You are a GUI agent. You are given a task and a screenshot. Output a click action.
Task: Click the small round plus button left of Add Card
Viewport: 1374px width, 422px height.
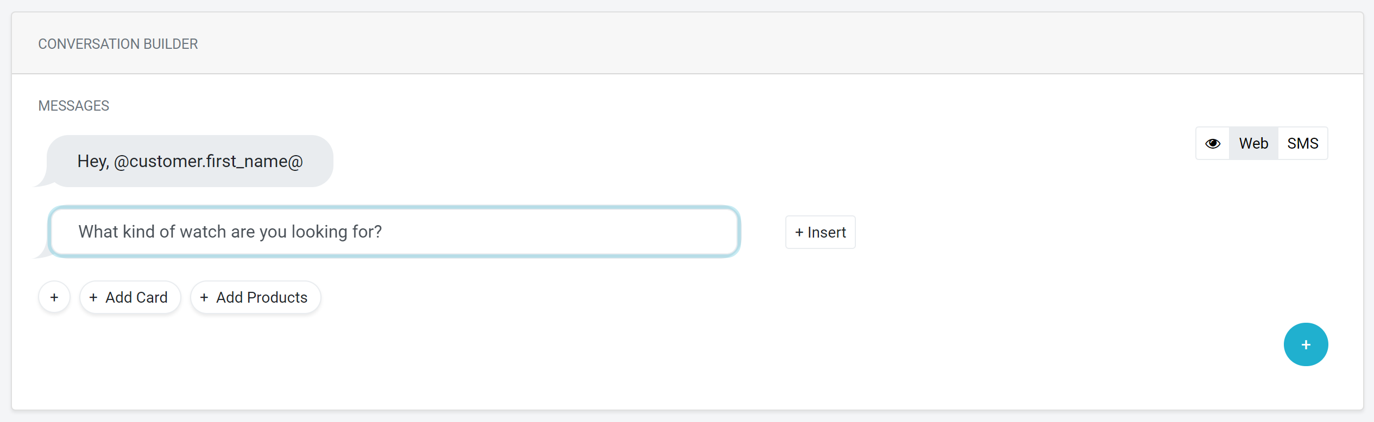click(54, 297)
